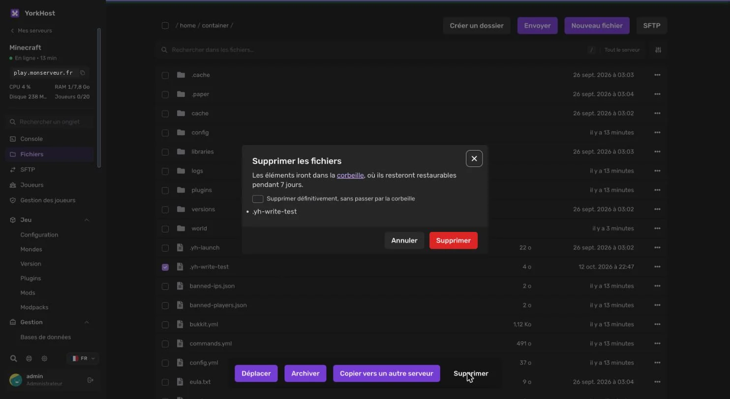Click Copier vers un autre serveur
Viewport: 730px width, 399px height.
point(387,373)
